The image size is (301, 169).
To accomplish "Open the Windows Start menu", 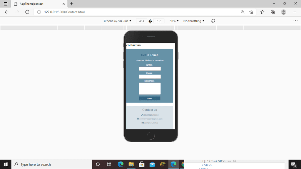I will coord(6,164).
